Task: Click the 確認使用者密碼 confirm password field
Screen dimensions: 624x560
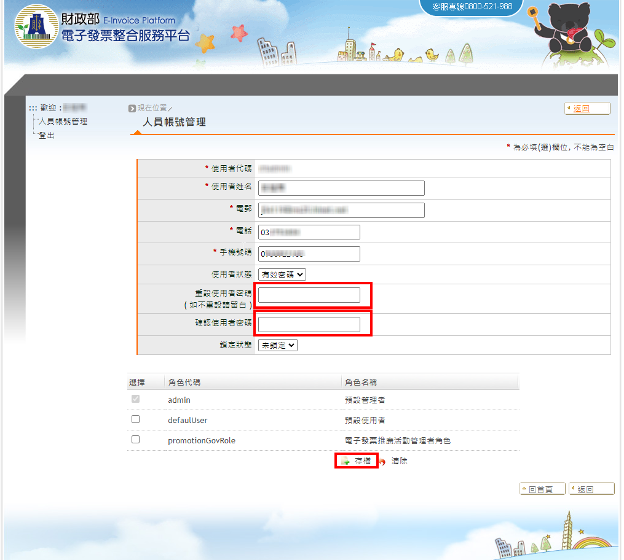Action: tap(309, 324)
